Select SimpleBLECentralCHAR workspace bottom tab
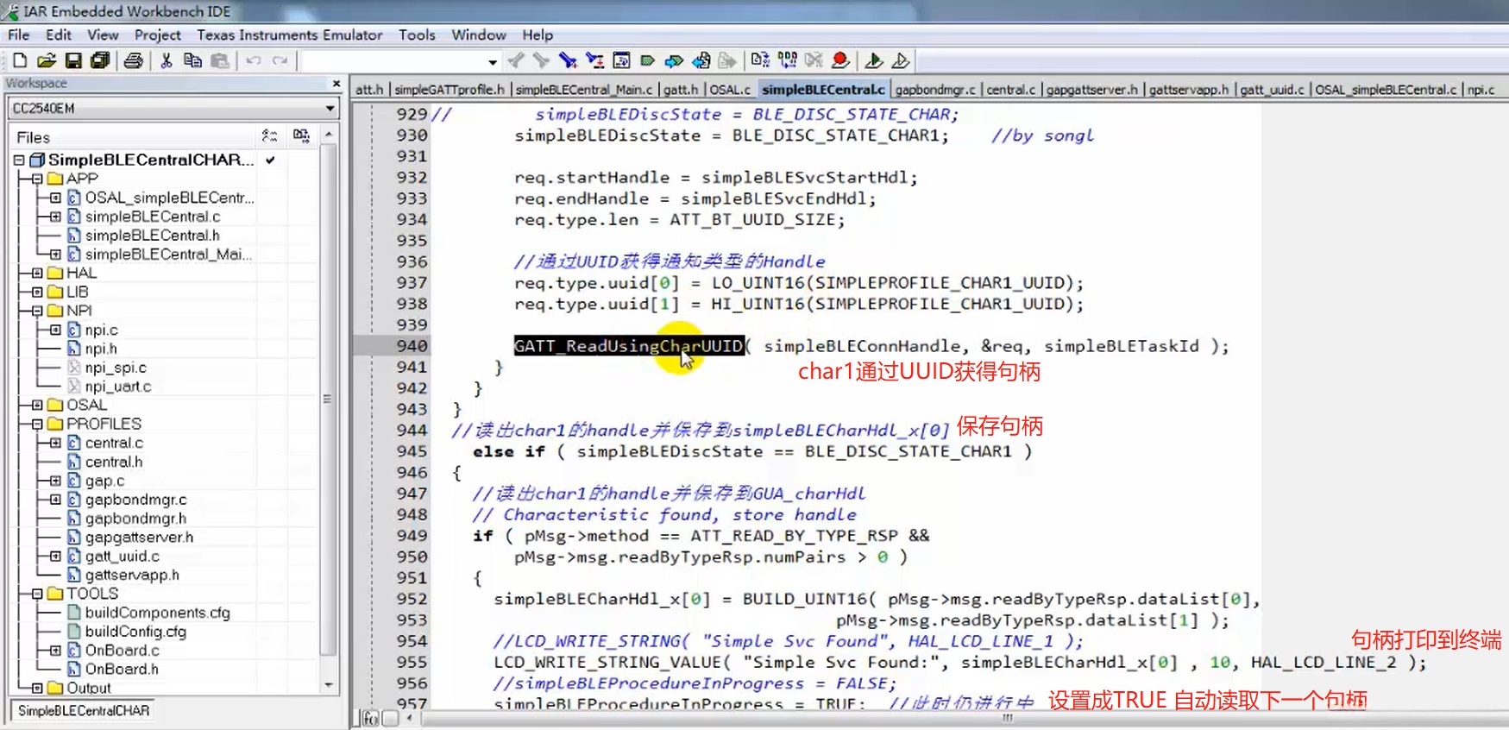 pos(84,711)
